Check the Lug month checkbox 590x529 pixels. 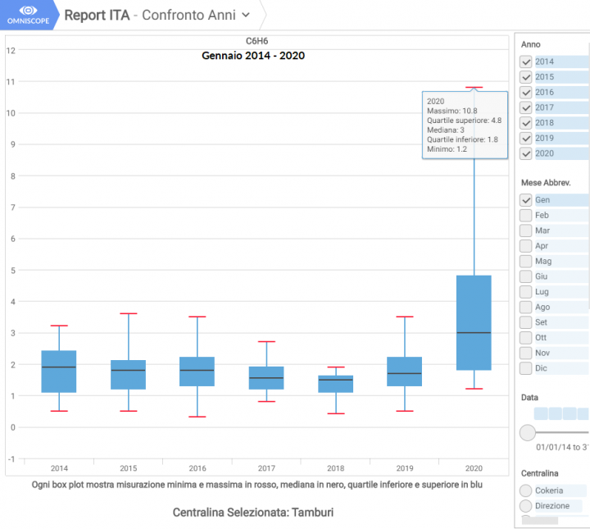(526, 292)
